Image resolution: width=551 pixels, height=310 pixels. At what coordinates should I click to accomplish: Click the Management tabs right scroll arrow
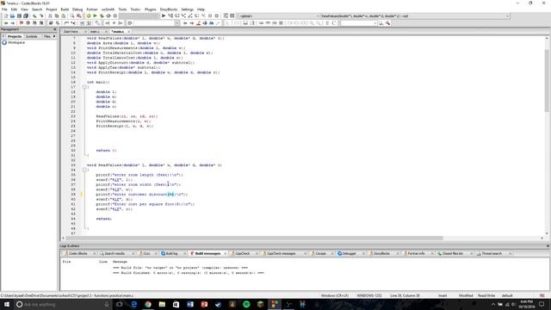pyautogui.click(x=54, y=36)
